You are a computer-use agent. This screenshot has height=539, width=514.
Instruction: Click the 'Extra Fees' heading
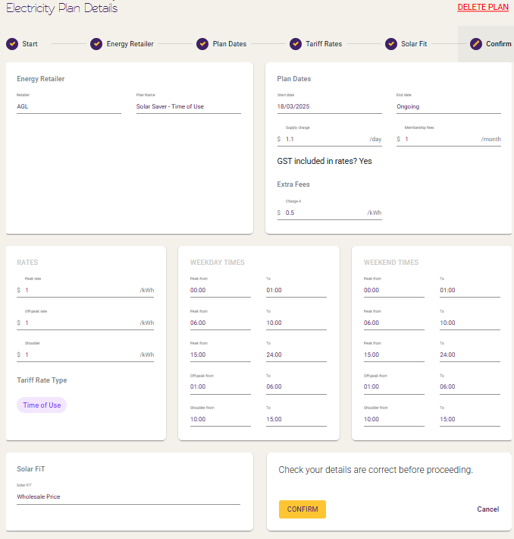(293, 184)
